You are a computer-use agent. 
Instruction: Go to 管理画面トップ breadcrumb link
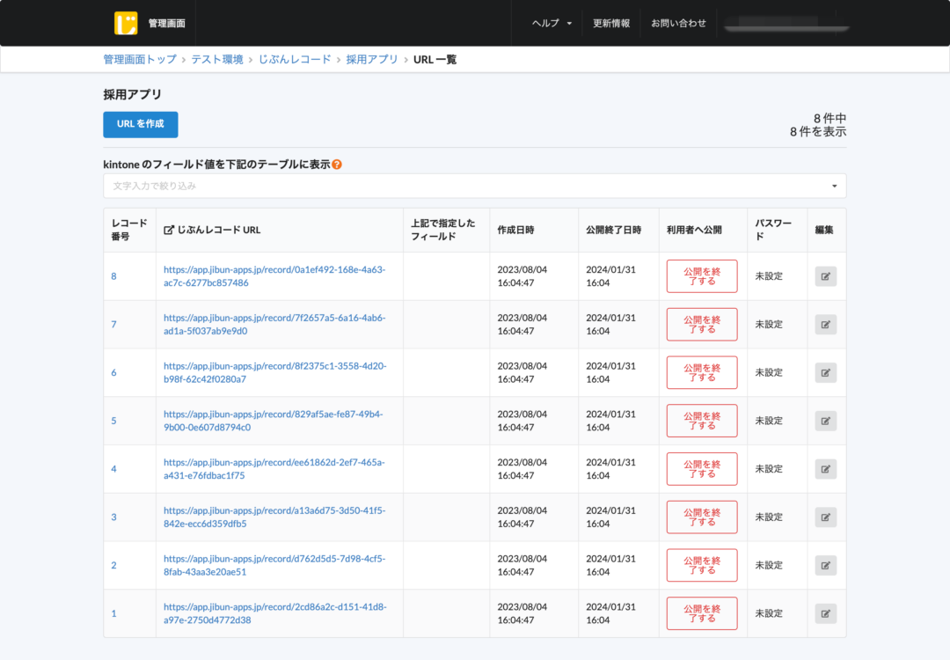point(140,60)
